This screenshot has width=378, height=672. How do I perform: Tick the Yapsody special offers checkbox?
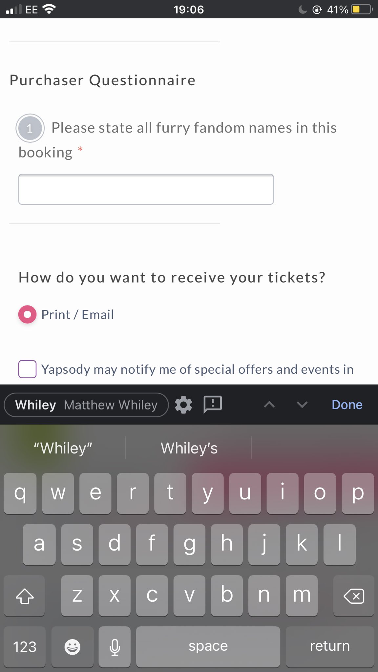(x=27, y=369)
